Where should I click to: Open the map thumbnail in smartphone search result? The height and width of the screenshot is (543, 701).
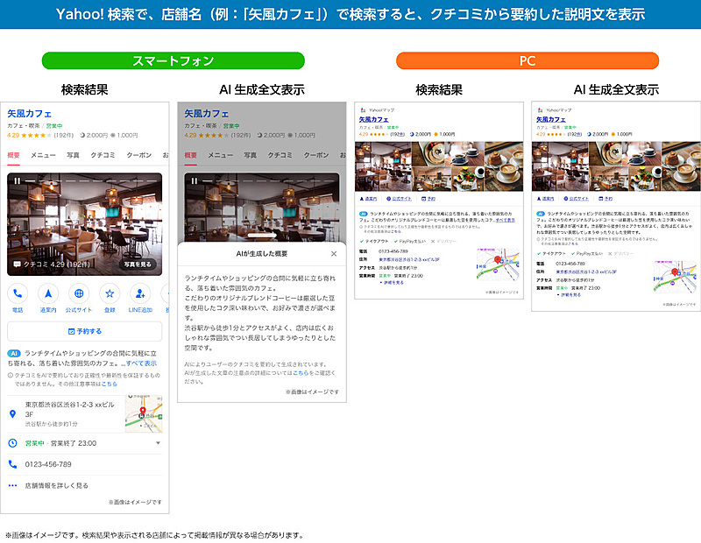[144, 413]
